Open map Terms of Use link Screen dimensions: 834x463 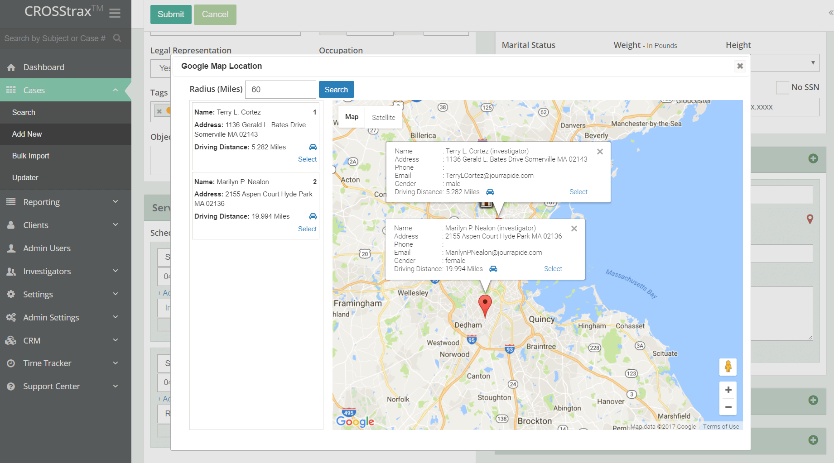(721, 426)
